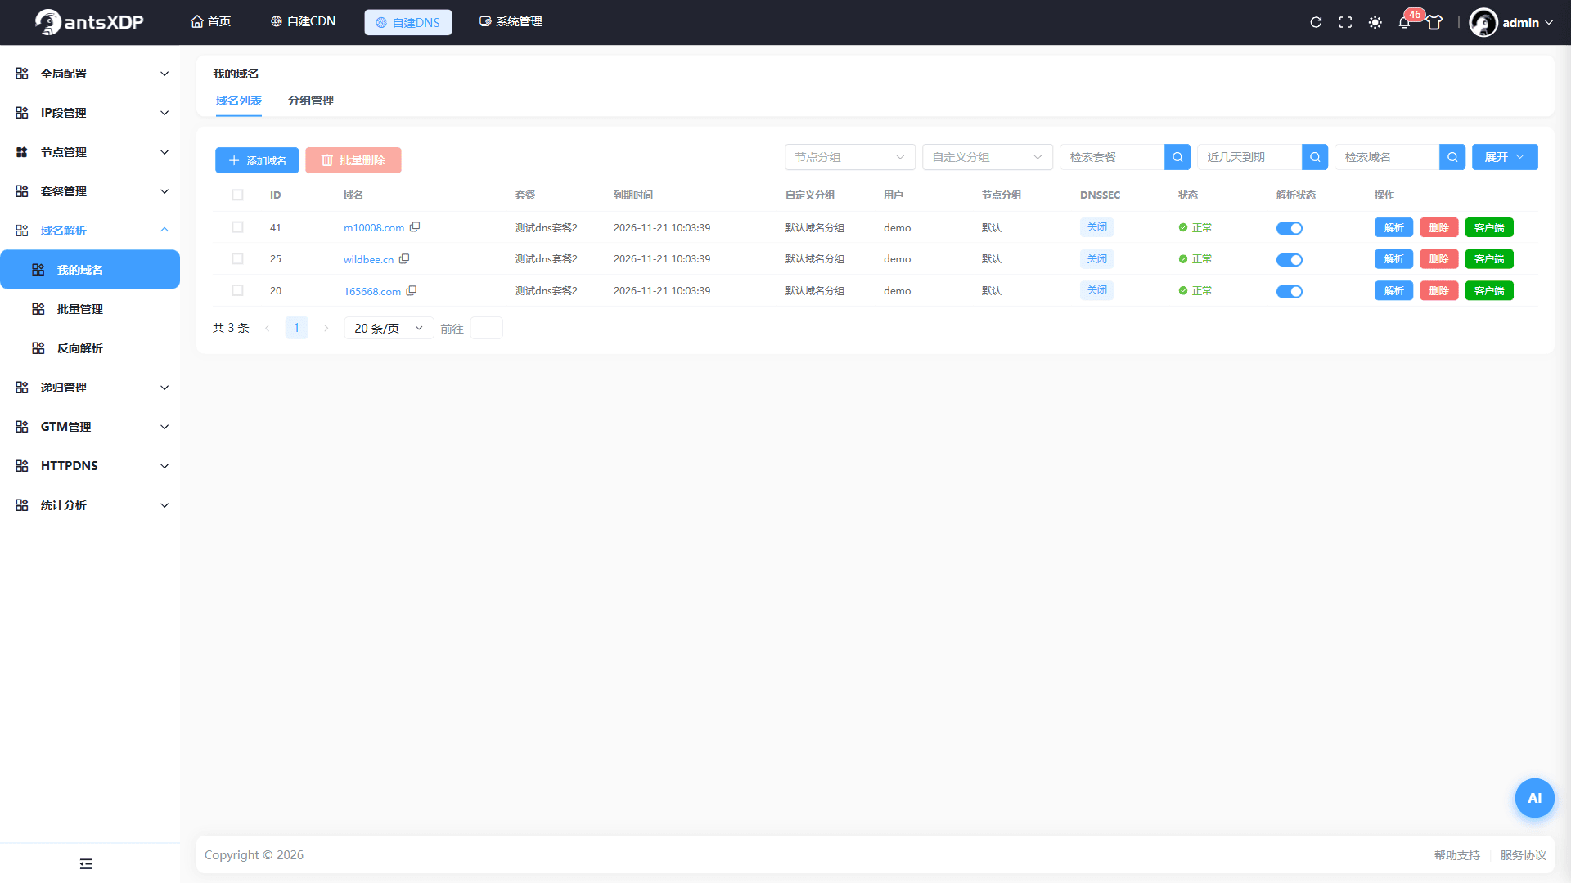Open the AI assistant floating button
This screenshot has width=1571, height=883.
(1534, 798)
